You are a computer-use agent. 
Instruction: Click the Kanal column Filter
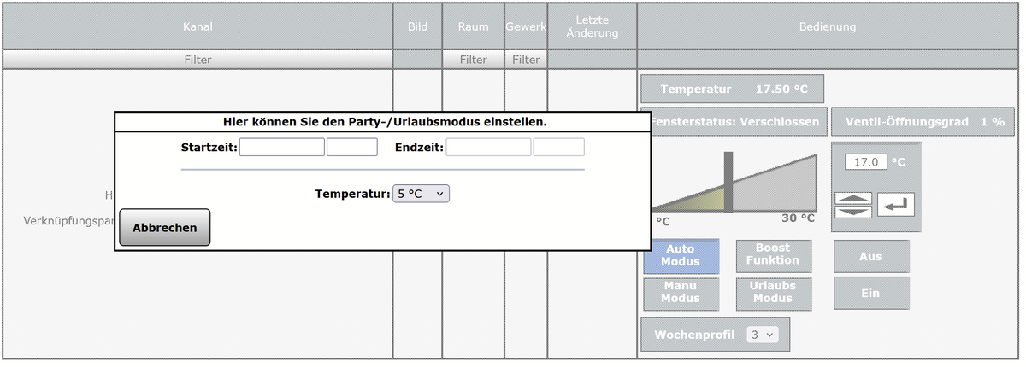[198, 60]
